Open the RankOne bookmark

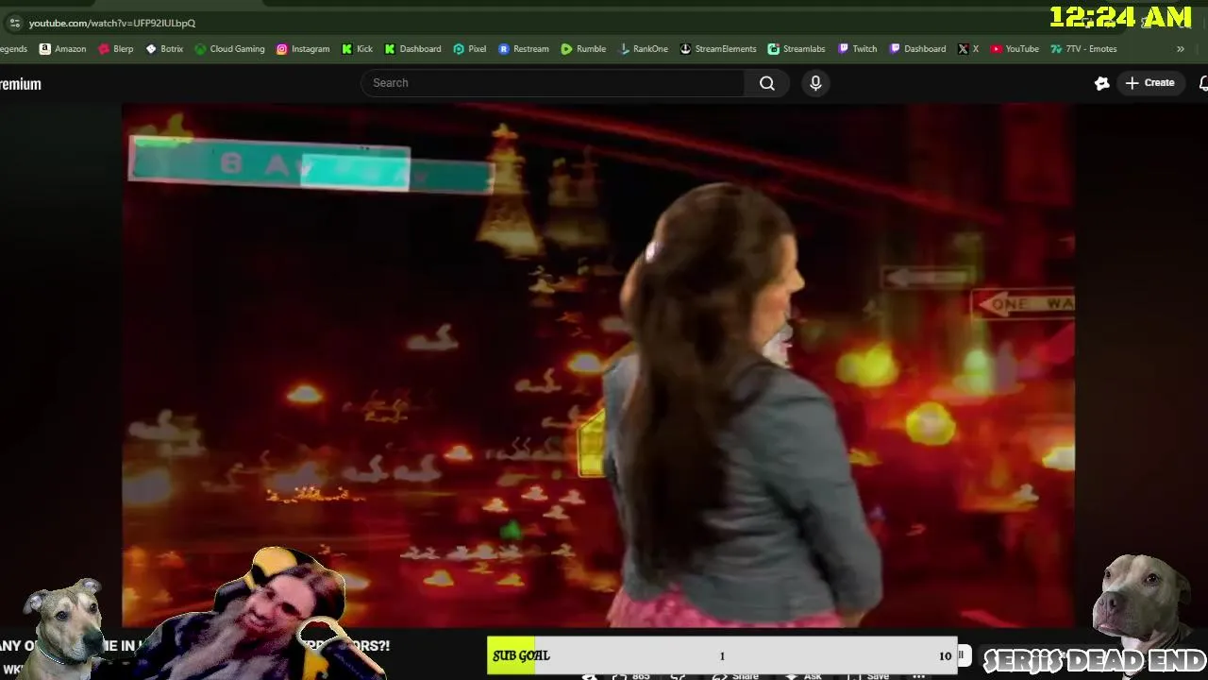643,49
